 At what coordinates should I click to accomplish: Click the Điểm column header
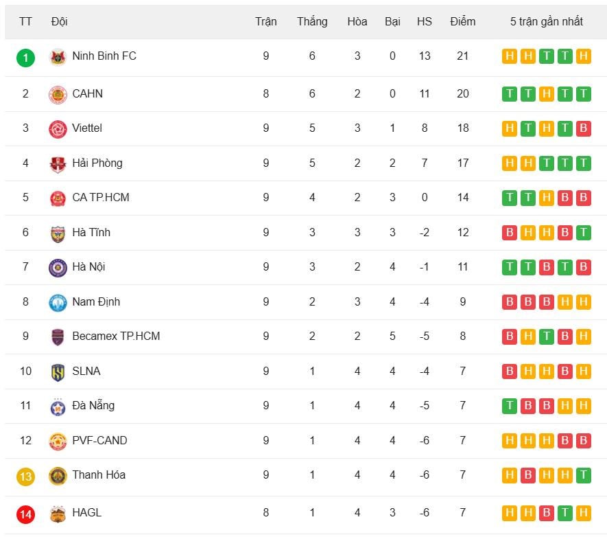pos(463,21)
